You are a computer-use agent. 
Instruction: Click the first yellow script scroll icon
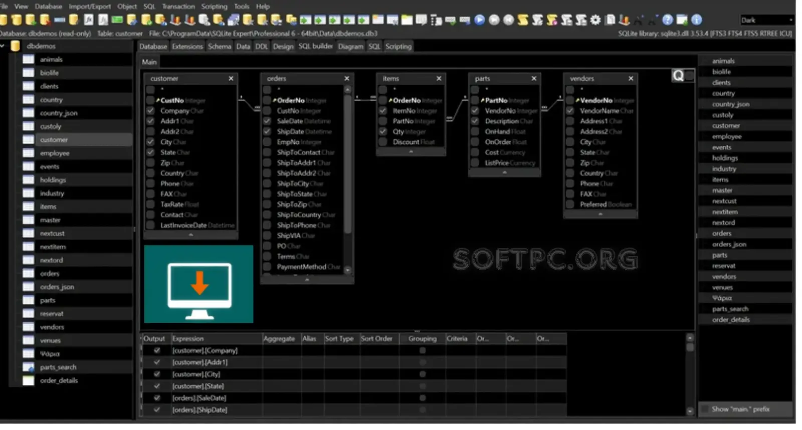[x=523, y=20]
